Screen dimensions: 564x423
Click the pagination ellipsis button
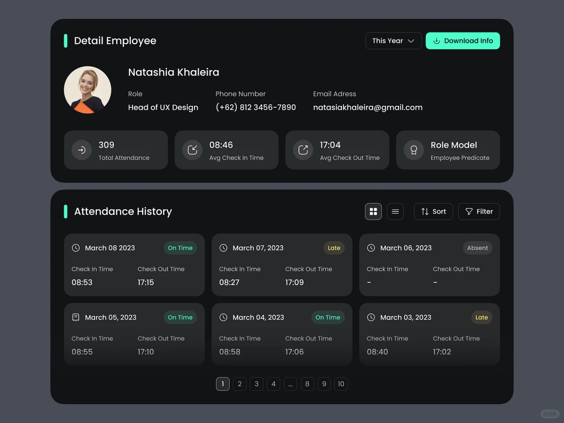click(290, 384)
